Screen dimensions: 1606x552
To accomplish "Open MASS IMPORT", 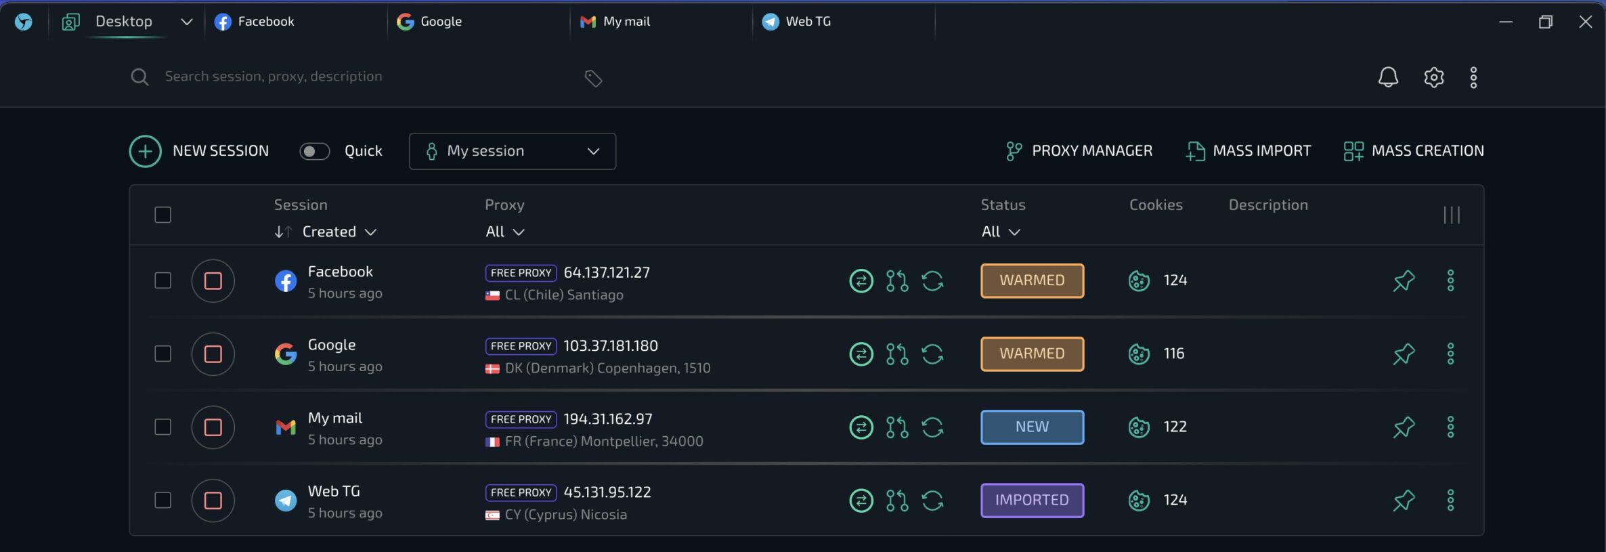I will 1248,151.
